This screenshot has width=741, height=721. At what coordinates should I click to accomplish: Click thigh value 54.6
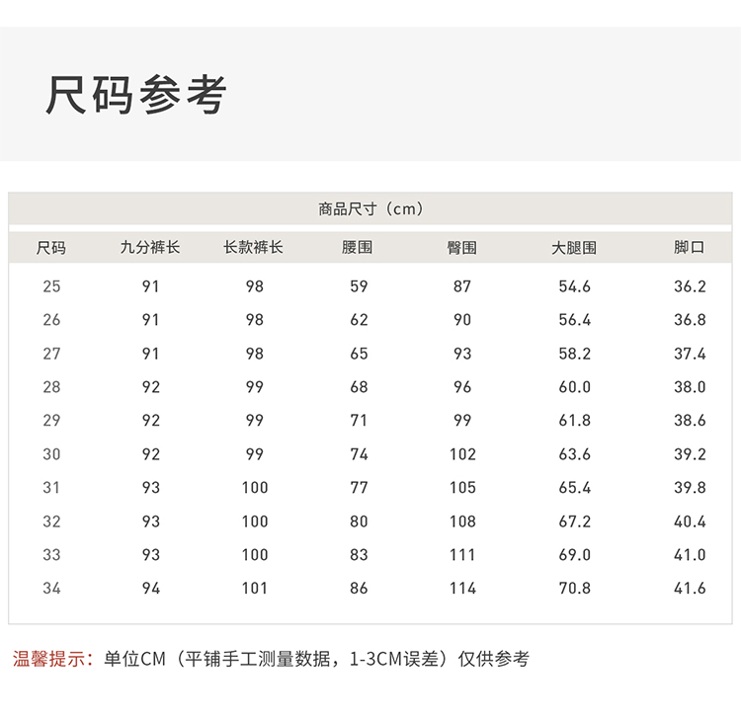point(575,286)
